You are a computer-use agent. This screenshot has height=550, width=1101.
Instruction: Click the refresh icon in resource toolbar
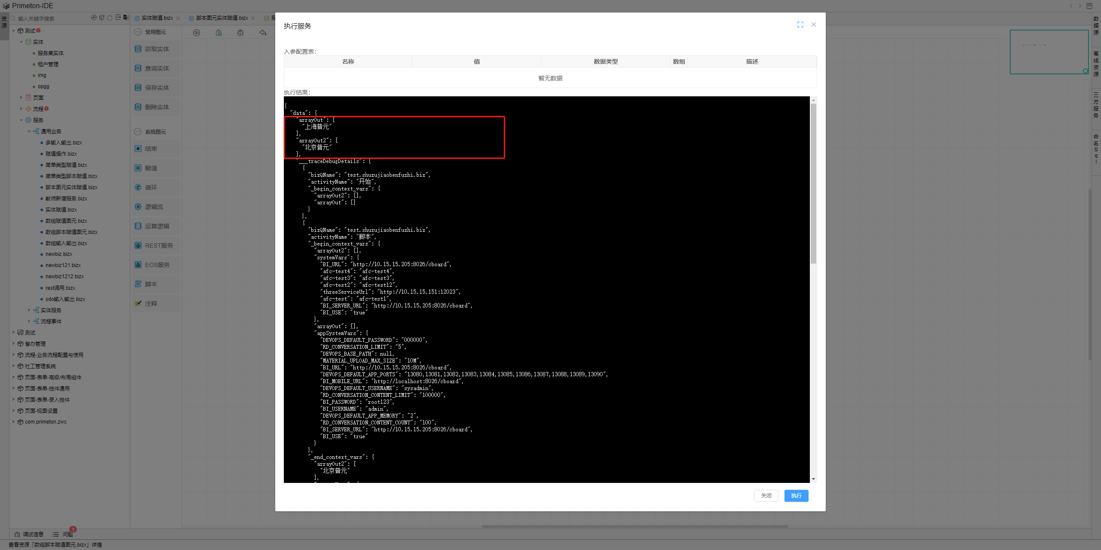(x=110, y=18)
